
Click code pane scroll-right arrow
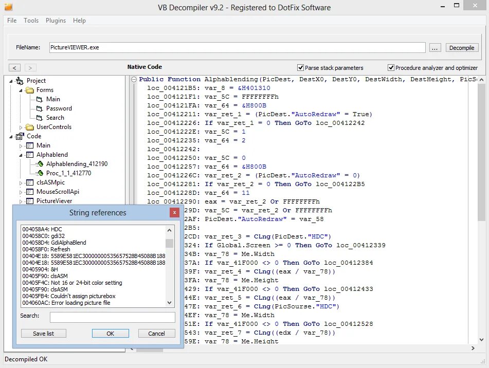pos(473,348)
